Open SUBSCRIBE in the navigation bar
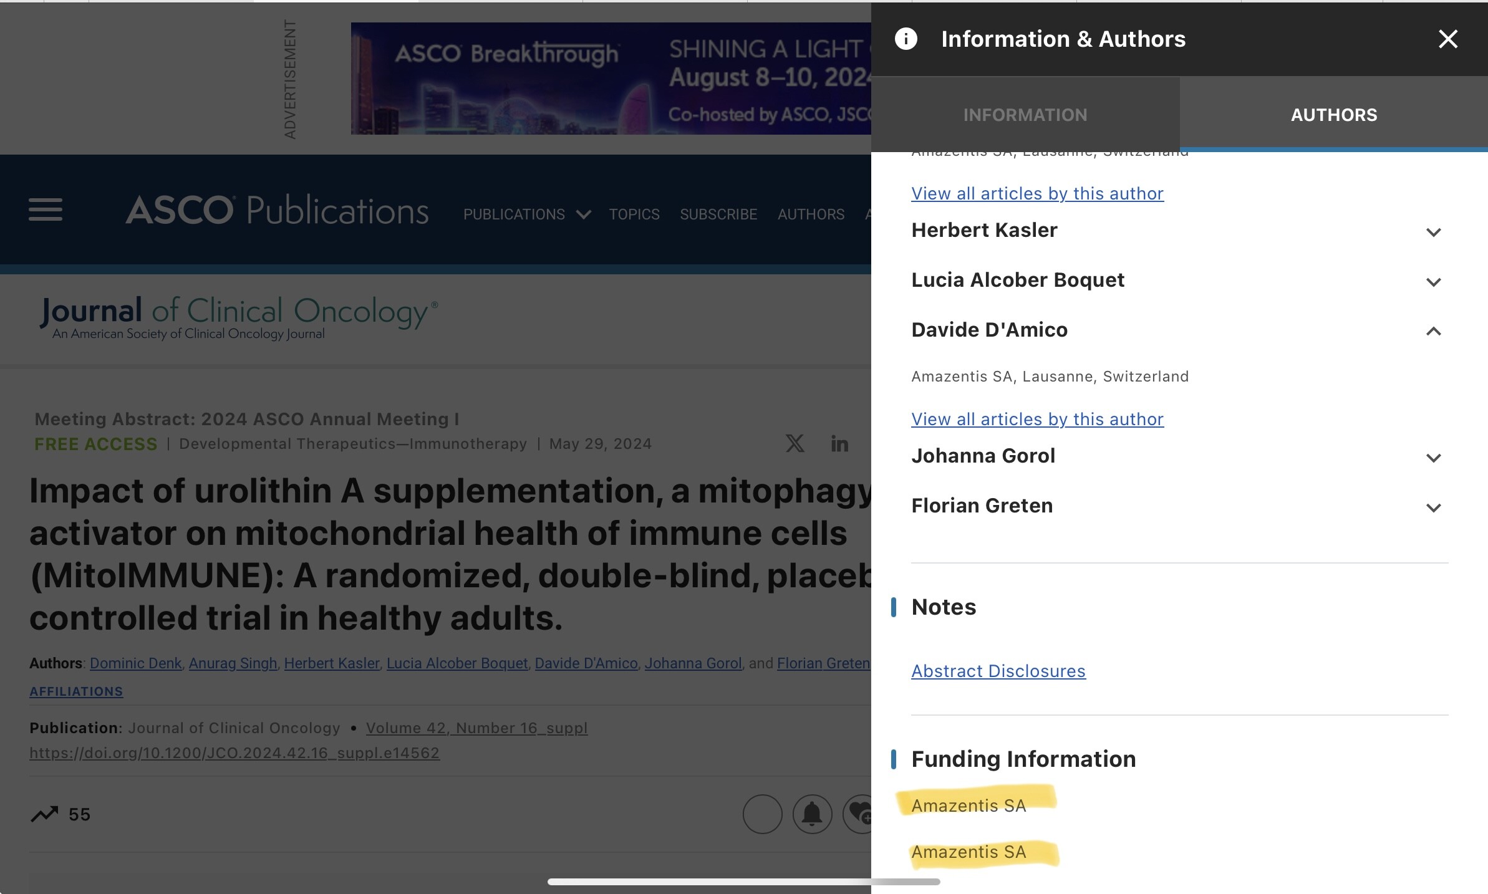Image resolution: width=1488 pixels, height=894 pixels. [718, 214]
